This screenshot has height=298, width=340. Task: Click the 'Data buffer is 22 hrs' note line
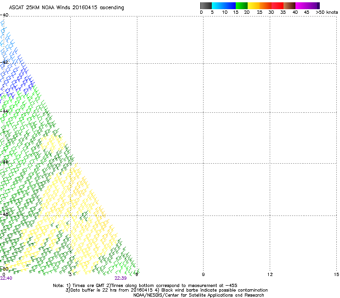click(x=166, y=290)
